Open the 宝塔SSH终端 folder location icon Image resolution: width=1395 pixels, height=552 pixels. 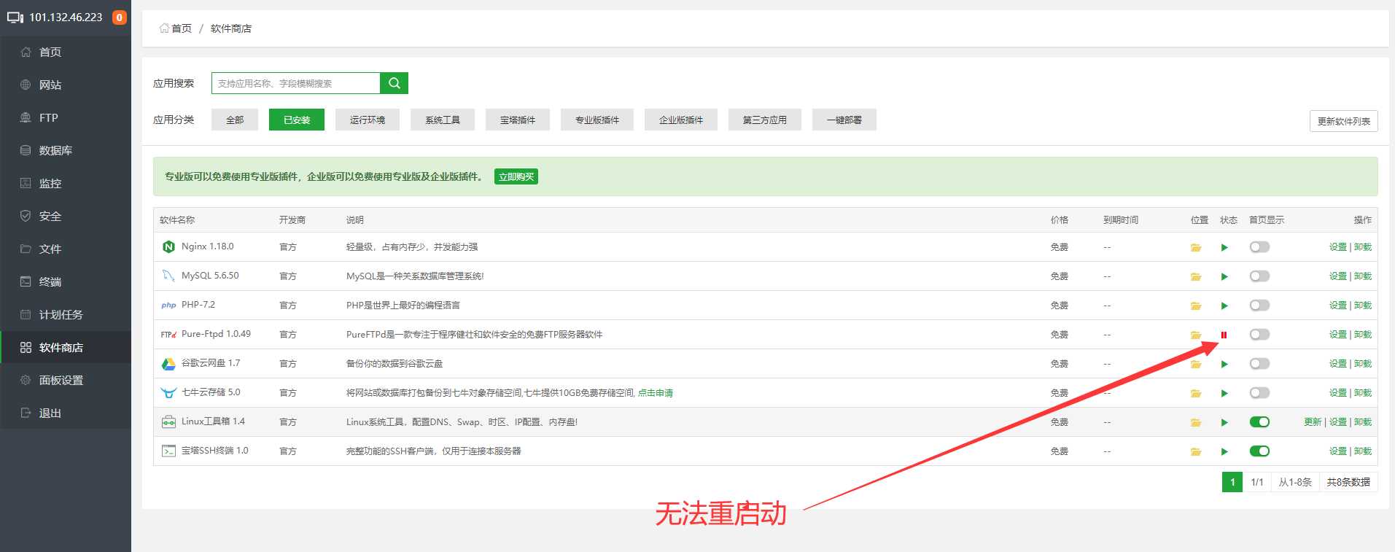click(x=1196, y=451)
